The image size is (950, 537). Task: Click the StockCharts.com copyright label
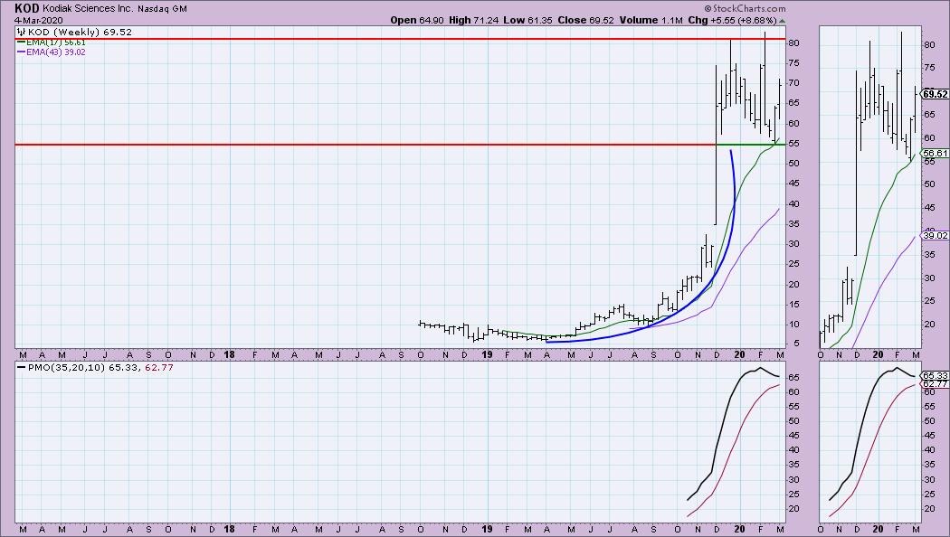(745, 8)
